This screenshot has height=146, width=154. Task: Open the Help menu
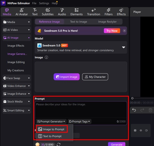pyautogui.click(x=54, y=3)
